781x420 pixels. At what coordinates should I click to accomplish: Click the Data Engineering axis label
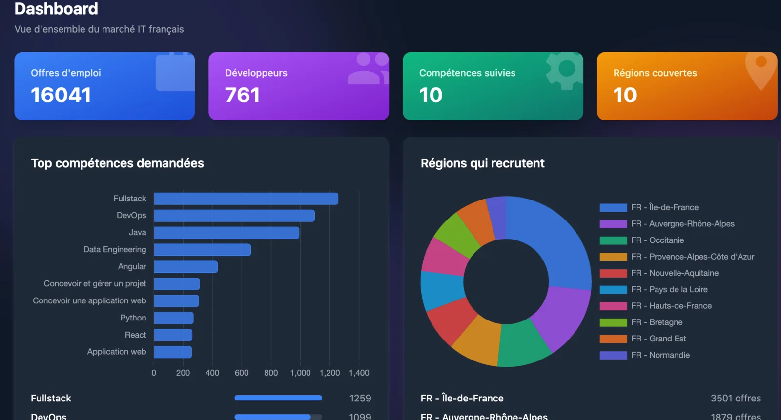pyautogui.click(x=115, y=250)
